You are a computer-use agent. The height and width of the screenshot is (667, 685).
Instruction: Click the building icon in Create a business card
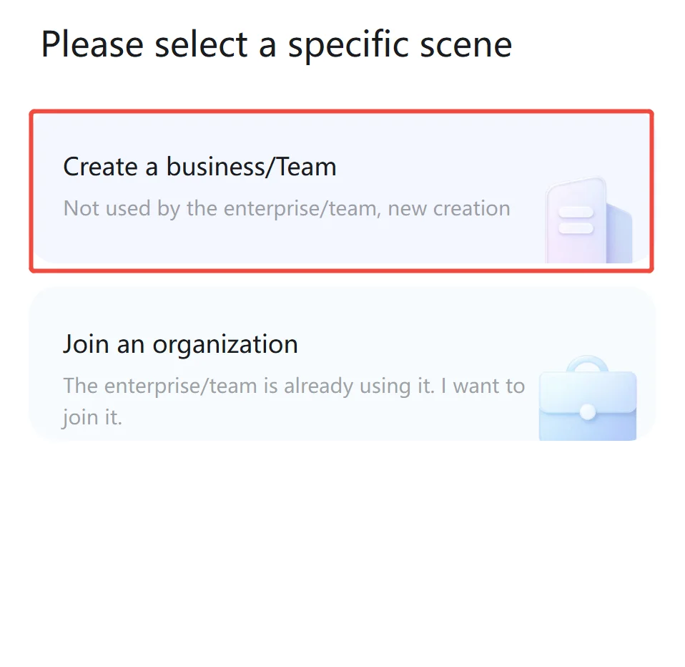[x=588, y=220]
